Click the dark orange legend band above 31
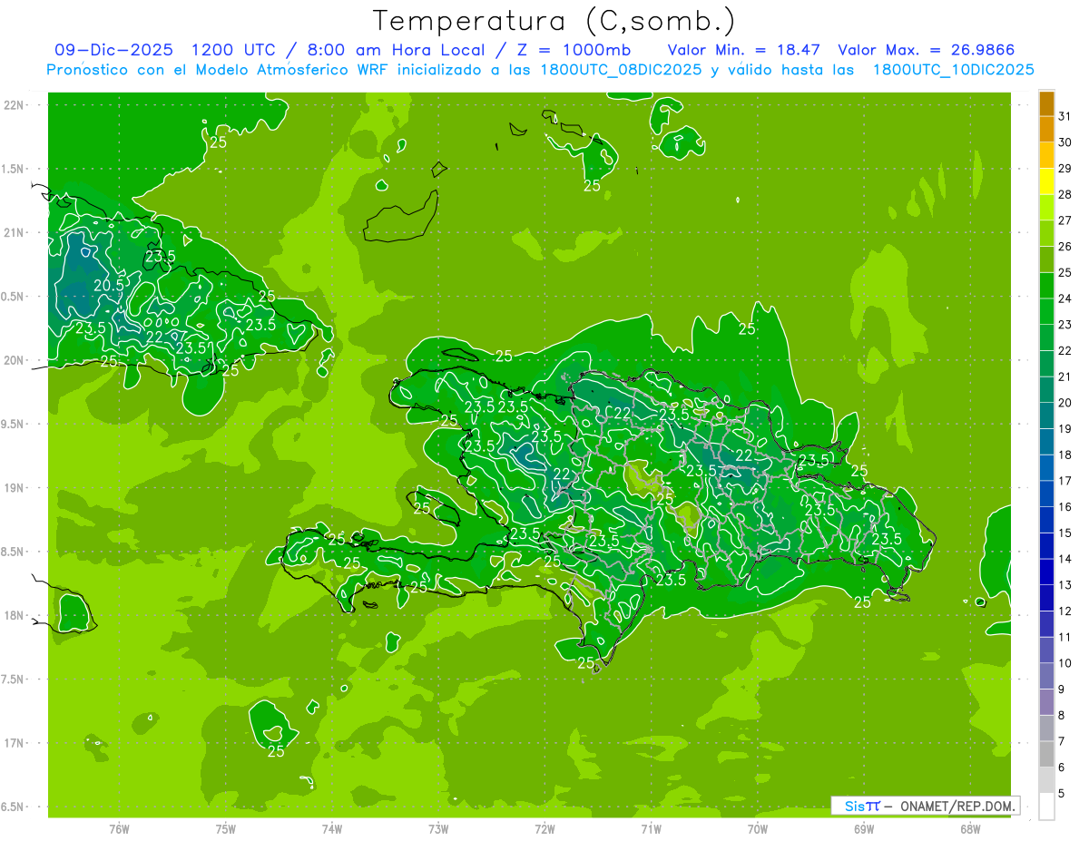 1046,103
